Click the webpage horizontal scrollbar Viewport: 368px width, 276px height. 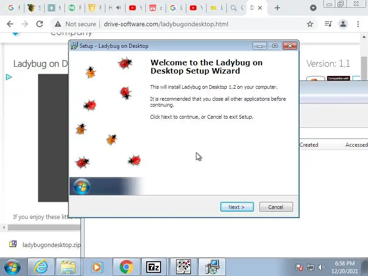point(44,227)
